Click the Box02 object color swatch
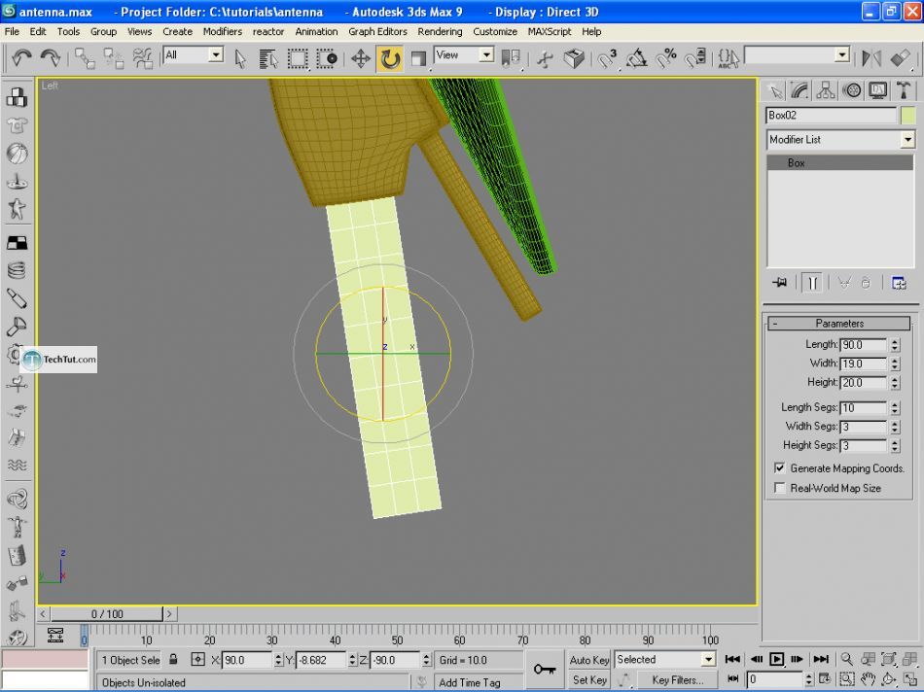Viewport: 924px width, 692px height. point(908,116)
